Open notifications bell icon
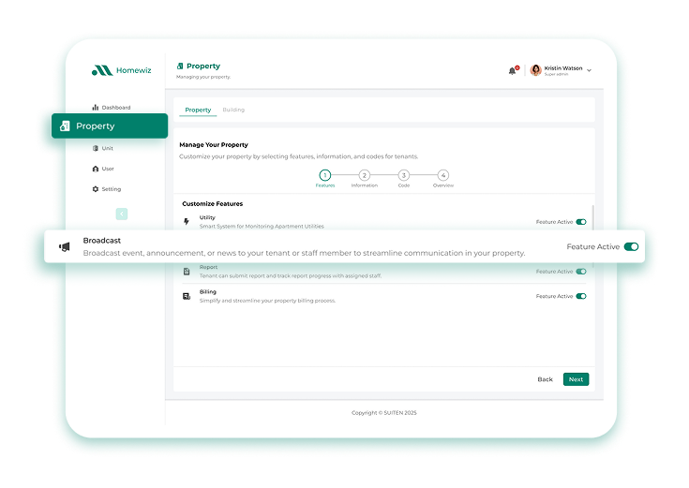The width and height of the screenshot is (689, 488). [513, 71]
